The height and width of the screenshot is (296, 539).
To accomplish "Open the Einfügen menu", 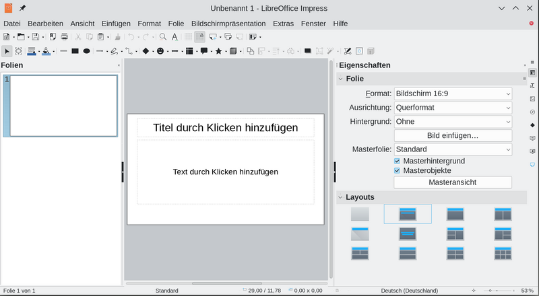I will pyautogui.click(x=116, y=24).
